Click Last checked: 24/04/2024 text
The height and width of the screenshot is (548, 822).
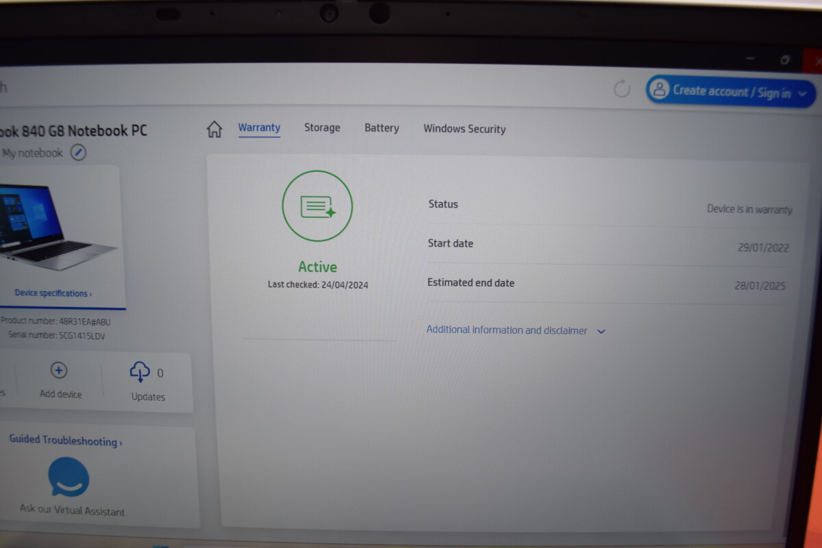[318, 284]
